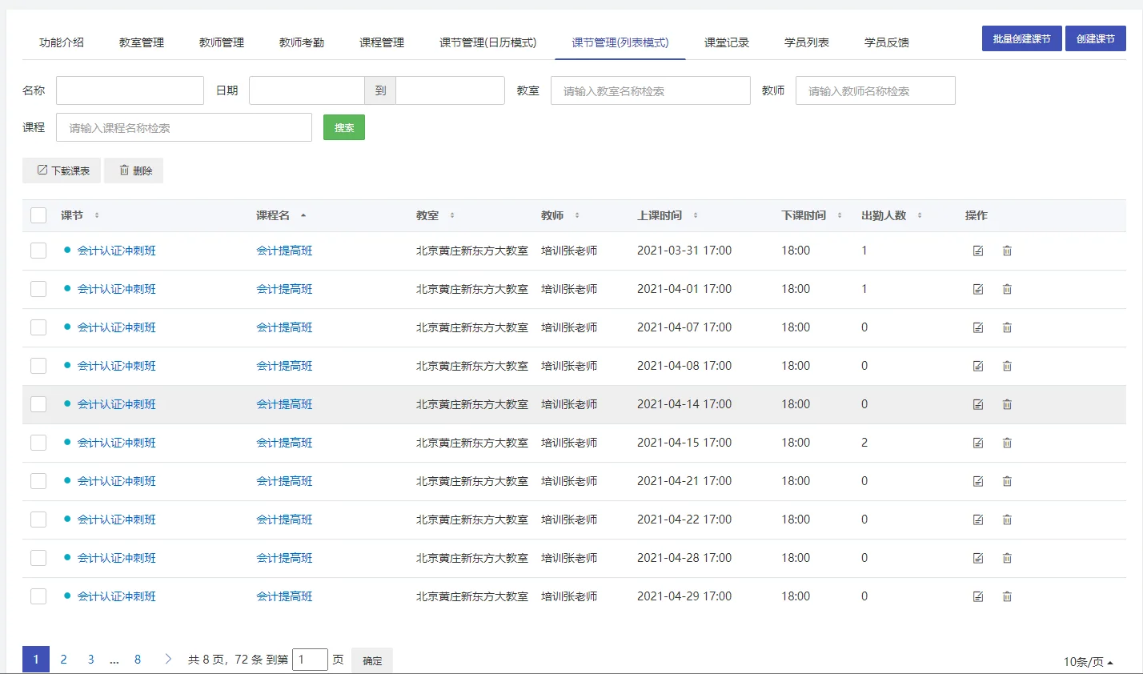1143x674 pixels.
Task: Click 下载课表 button
Action: click(x=62, y=171)
